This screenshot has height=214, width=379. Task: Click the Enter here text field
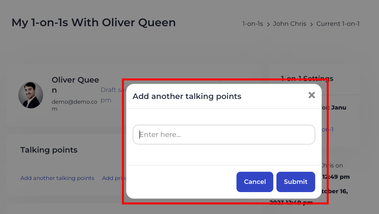(x=224, y=135)
